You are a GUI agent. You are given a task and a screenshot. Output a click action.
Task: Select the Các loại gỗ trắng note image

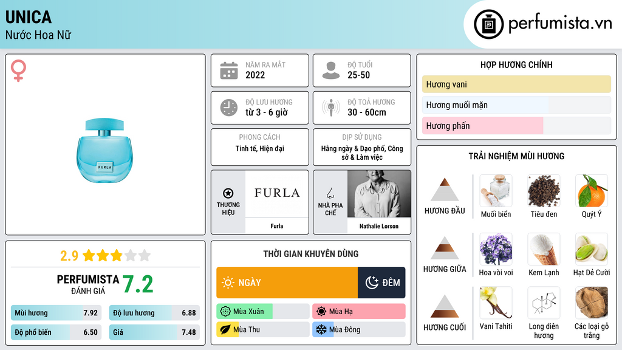pos(592,303)
